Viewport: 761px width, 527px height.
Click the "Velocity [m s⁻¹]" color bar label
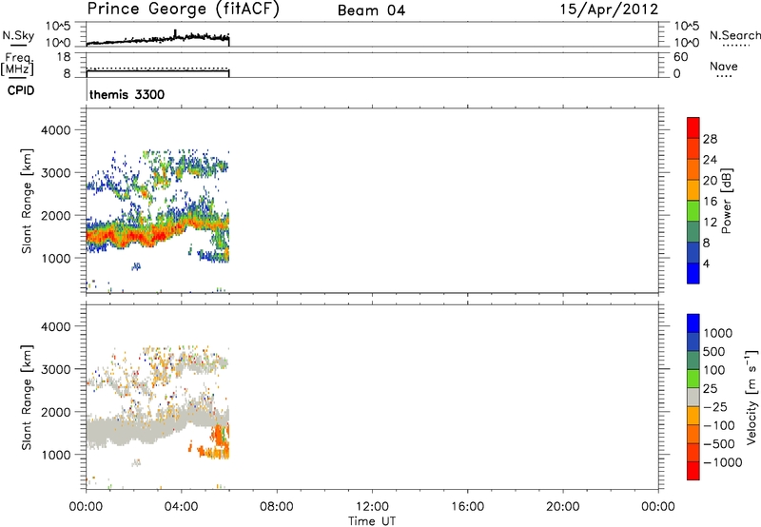coord(751,397)
